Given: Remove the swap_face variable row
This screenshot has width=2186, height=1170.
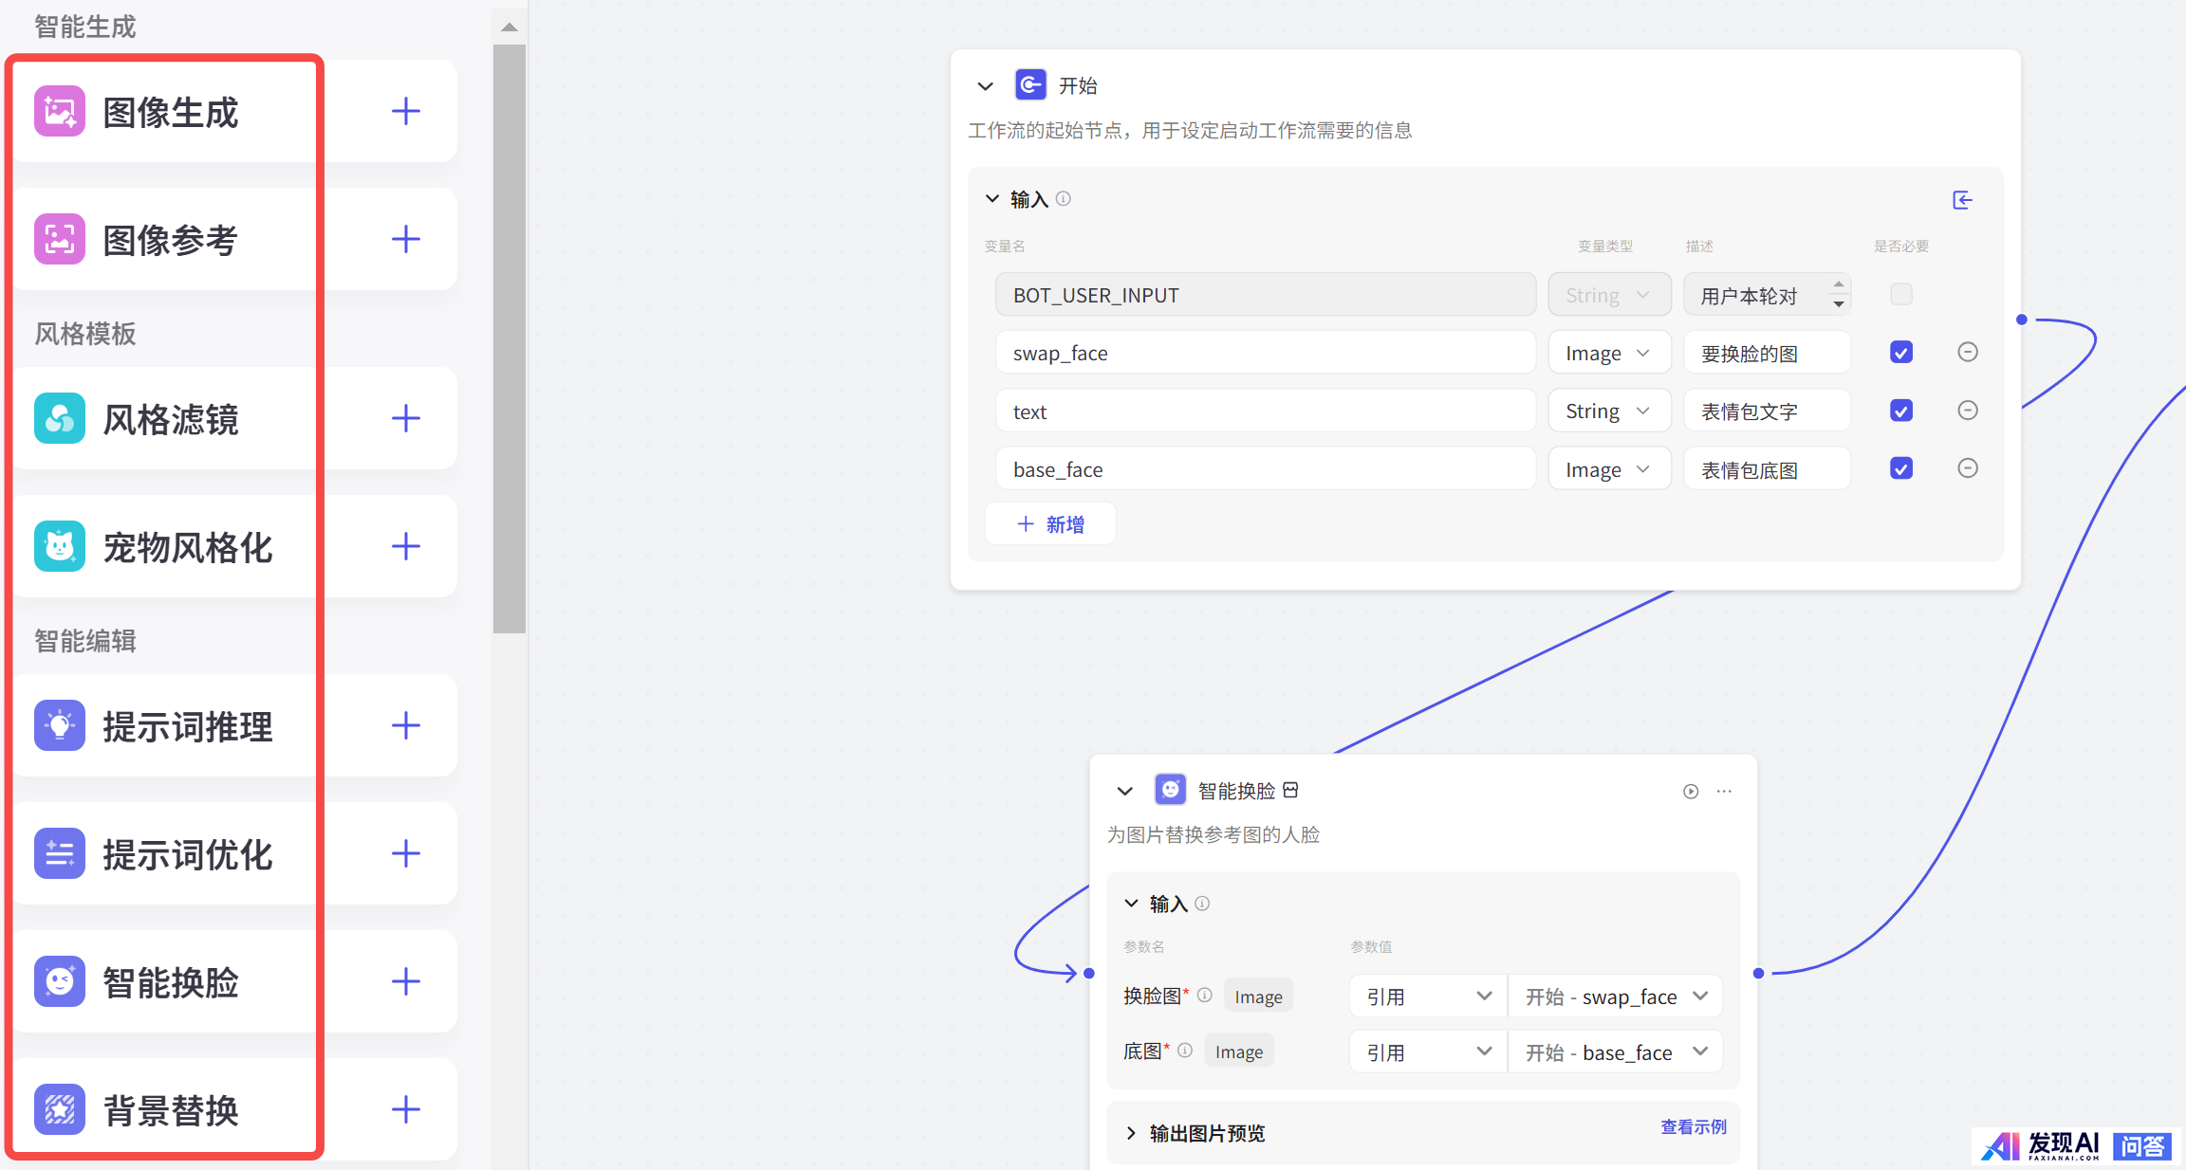Looking at the screenshot, I should pos(1967,353).
